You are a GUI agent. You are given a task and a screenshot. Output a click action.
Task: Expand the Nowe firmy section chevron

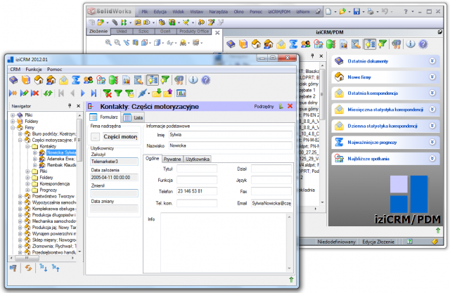[432, 77]
